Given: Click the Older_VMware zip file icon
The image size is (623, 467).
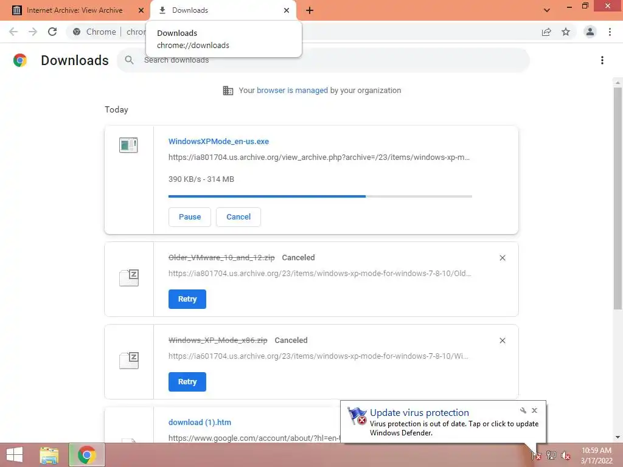Looking at the screenshot, I should point(129,277).
